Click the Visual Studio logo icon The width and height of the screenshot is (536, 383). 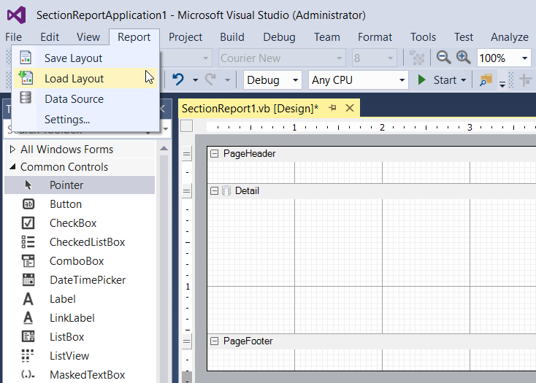16,15
